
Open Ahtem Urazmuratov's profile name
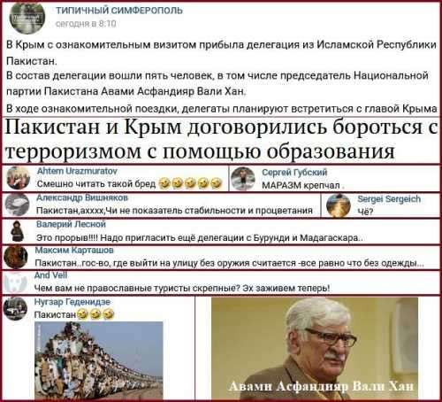coord(77,171)
